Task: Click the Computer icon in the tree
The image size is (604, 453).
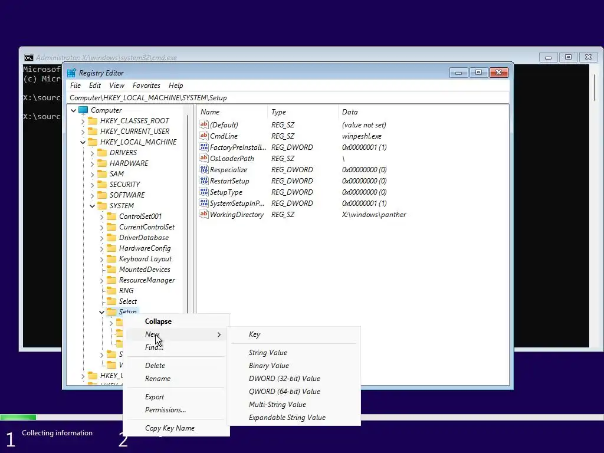Action: click(x=83, y=110)
